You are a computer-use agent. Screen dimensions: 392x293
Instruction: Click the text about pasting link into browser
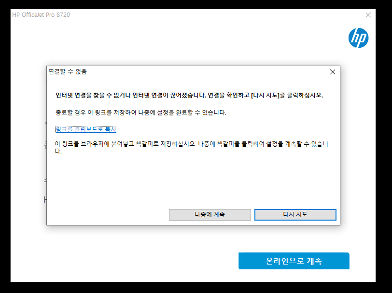[191, 148]
